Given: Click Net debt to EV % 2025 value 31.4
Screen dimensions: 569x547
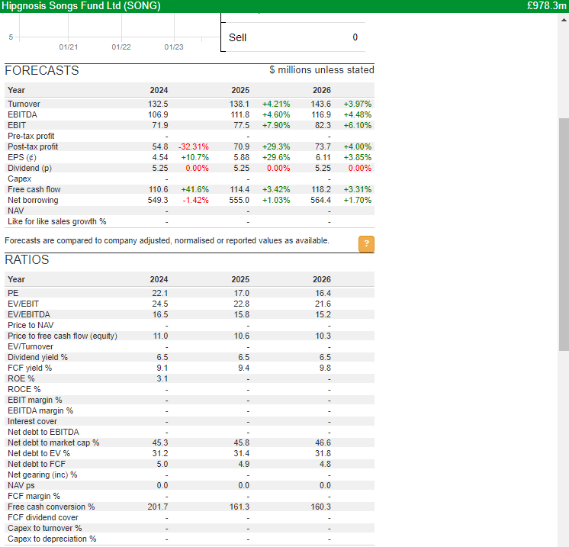Looking at the screenshot, I should pyautogui.click(x=242, y=453).
